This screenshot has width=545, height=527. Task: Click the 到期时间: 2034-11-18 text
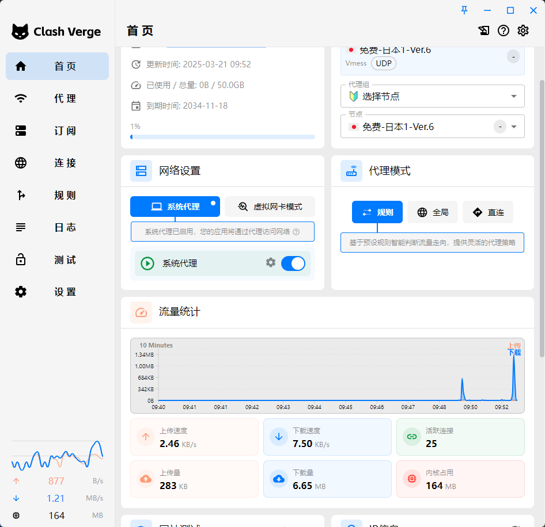187,106
